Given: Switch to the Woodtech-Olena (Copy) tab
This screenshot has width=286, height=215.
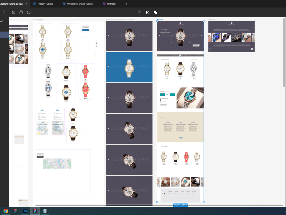Looking at the screenshot, I should [80, 4].
